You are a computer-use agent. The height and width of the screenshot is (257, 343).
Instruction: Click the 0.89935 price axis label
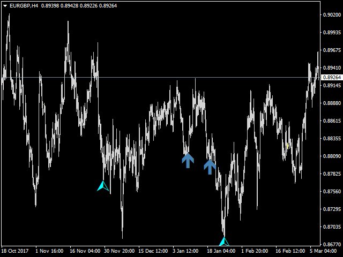[332, 32]
